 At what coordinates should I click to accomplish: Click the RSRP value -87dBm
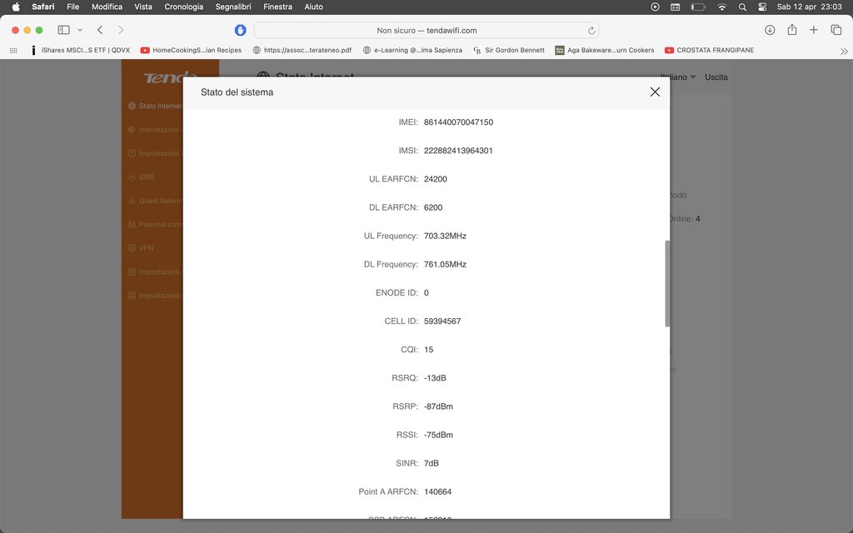[x=438, y=406]
